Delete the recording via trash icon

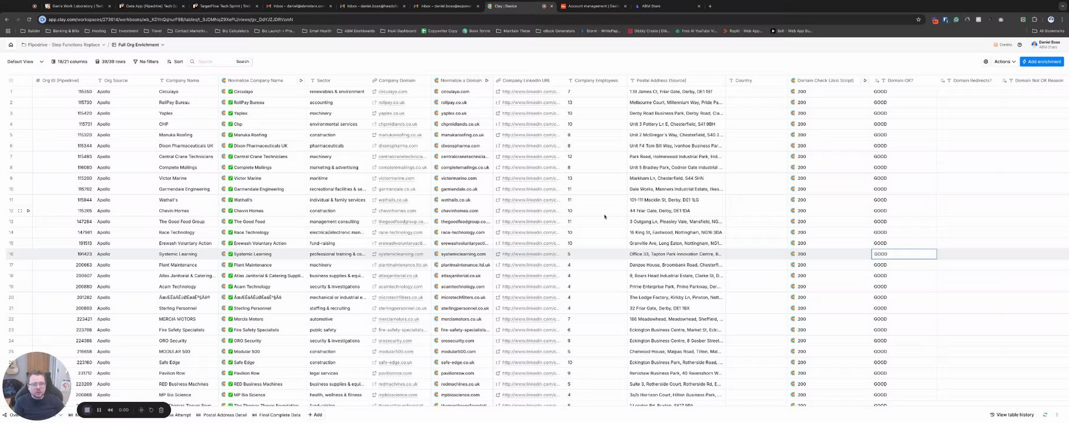tap(161, 410)
